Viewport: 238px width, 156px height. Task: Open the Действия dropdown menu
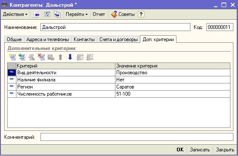15,14
